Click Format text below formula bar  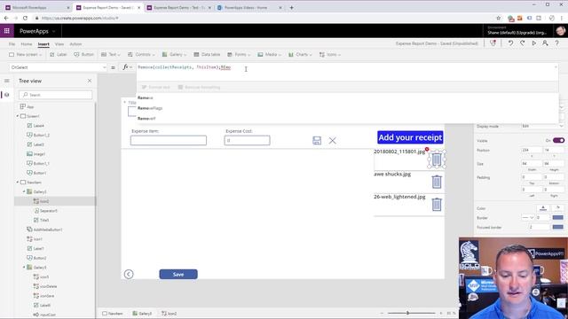156,87
